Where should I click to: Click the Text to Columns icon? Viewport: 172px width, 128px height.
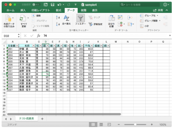(111, 18)
